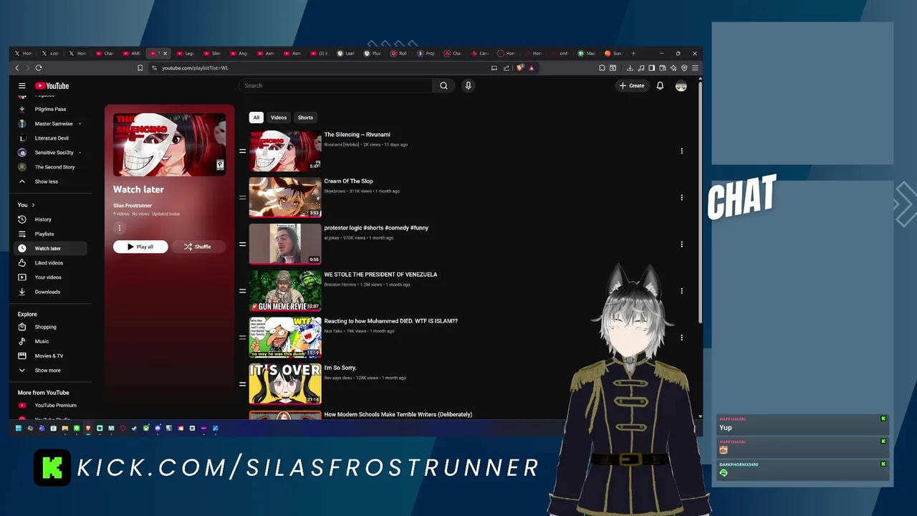
Task: Open the Pilgrims Pass subscription channel
Action: coord(50,109)
